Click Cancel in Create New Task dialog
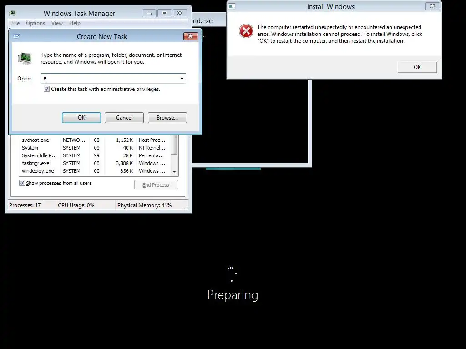This screenshot has width=466, height=349. [124, 118]
